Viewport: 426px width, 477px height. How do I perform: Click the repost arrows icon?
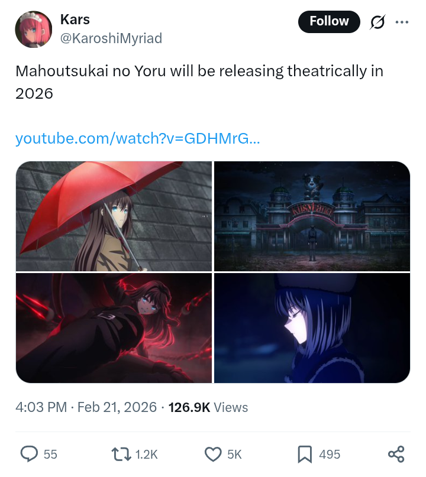[x=121, y=454]
